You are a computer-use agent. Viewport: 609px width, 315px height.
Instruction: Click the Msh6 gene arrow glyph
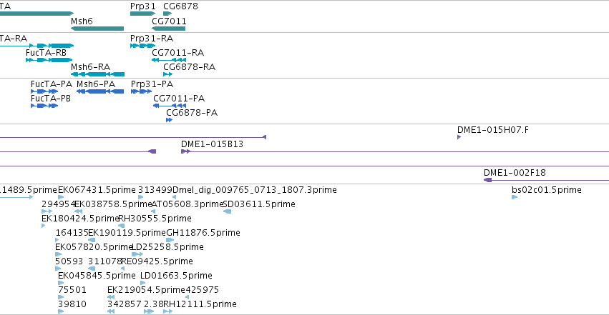pos(97,29)
